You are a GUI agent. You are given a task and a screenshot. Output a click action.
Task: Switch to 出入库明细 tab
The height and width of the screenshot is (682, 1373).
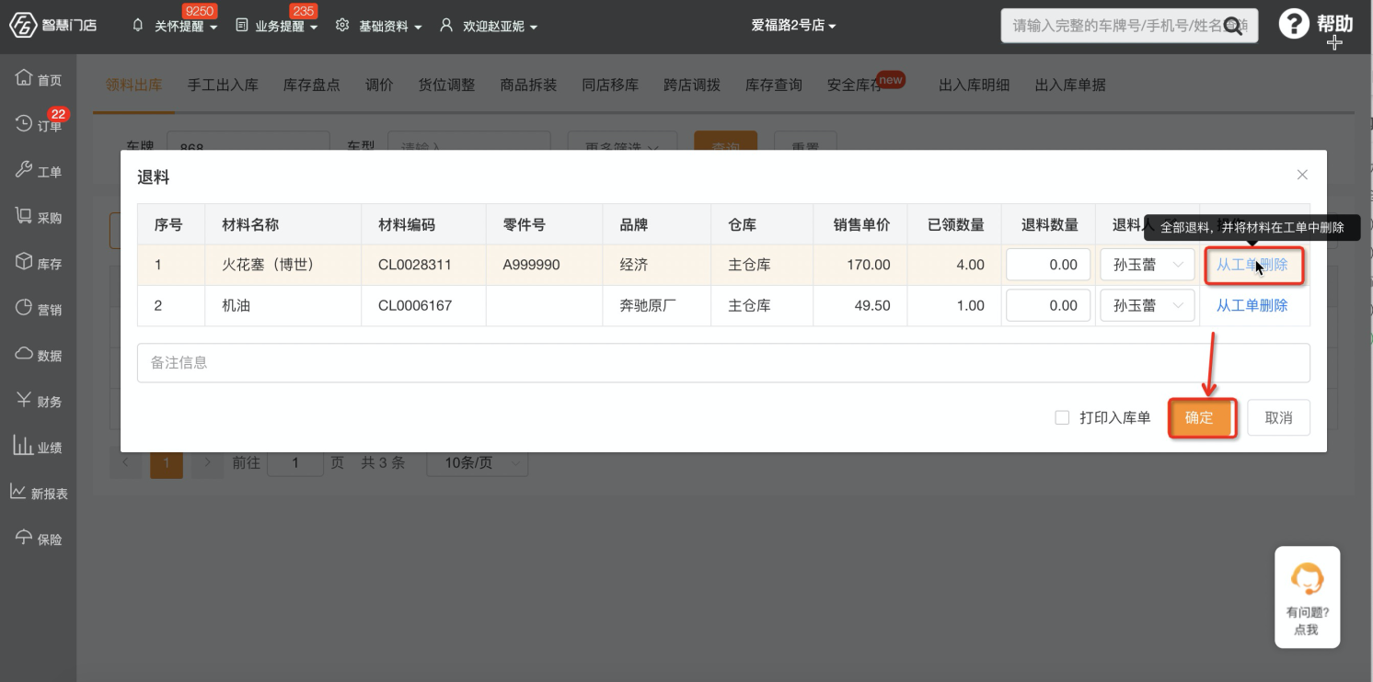coord(974,85)
